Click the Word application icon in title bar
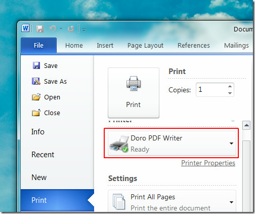The width and height of the screenshot is (255, 214). (x=25, y=28)
